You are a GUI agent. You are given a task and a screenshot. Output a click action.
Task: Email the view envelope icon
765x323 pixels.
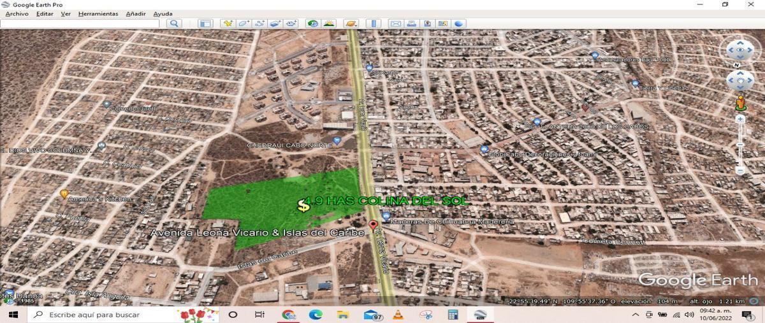pyautogui.click(x=395, y=24)
